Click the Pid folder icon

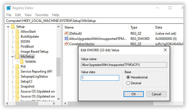[x=17, y=66]
